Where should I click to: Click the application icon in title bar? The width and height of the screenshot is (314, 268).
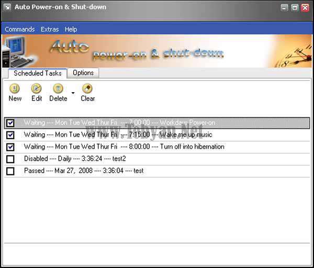coord(7,7)
